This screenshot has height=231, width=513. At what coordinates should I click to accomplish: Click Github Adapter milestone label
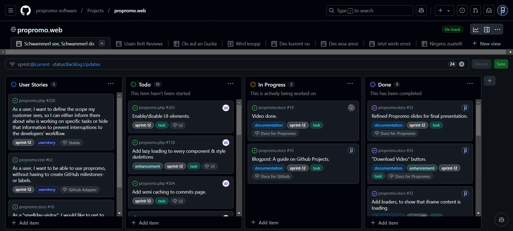click(x=80, y=190)
